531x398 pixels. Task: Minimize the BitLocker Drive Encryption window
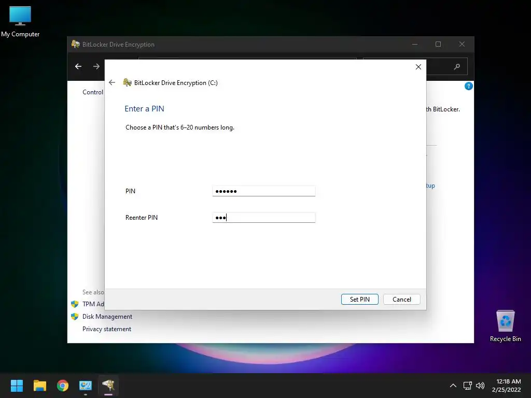click(x=415, y=45)
